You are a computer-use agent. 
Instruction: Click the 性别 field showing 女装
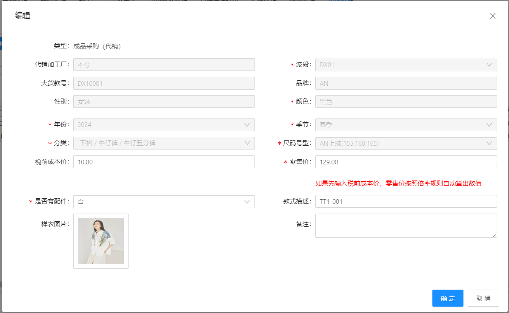click(164, 102)
